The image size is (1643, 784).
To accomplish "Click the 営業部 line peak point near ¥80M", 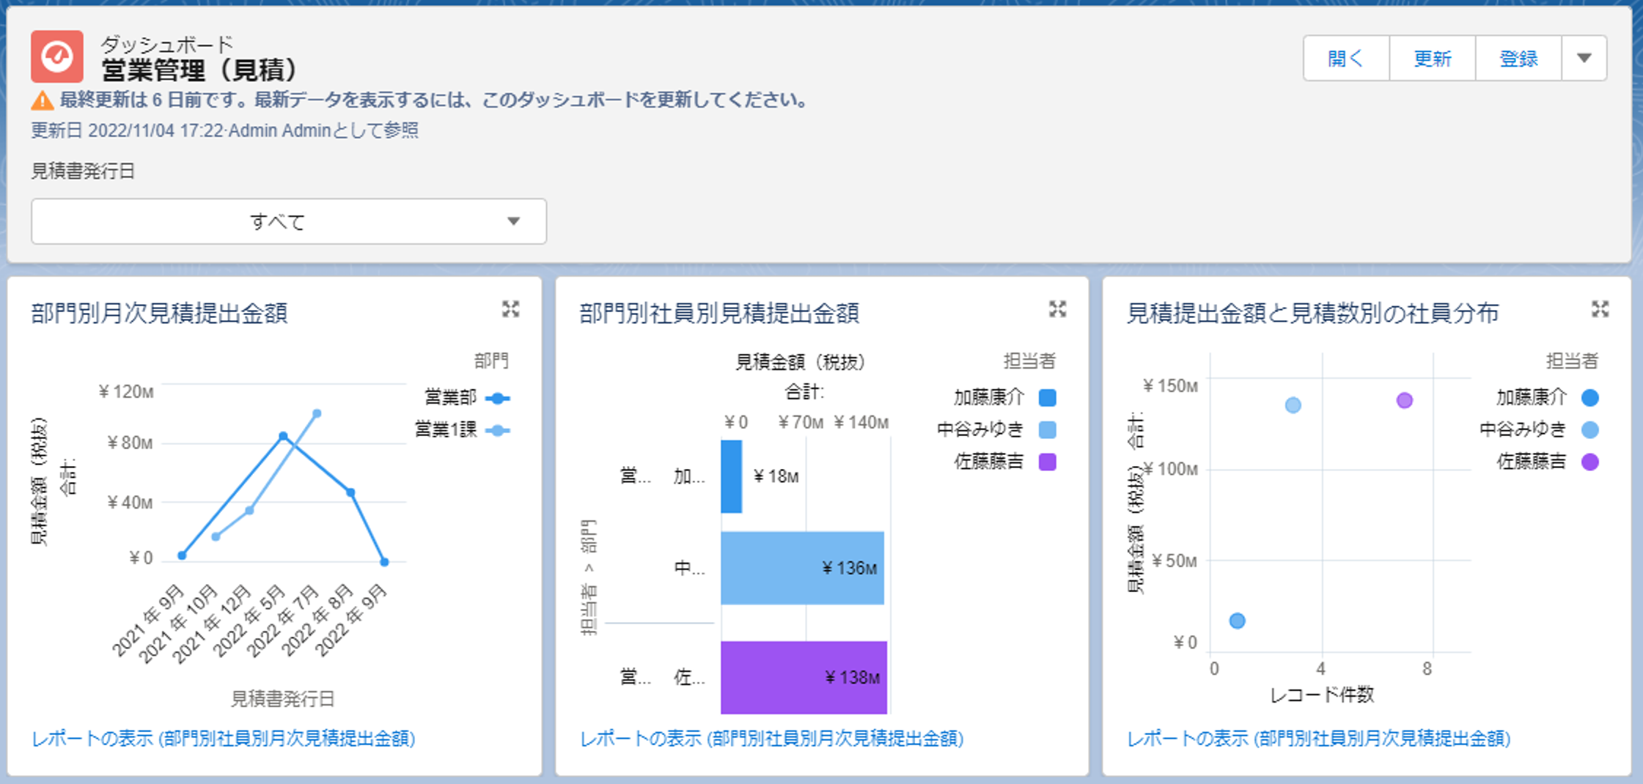I will (x=283, y=436).
